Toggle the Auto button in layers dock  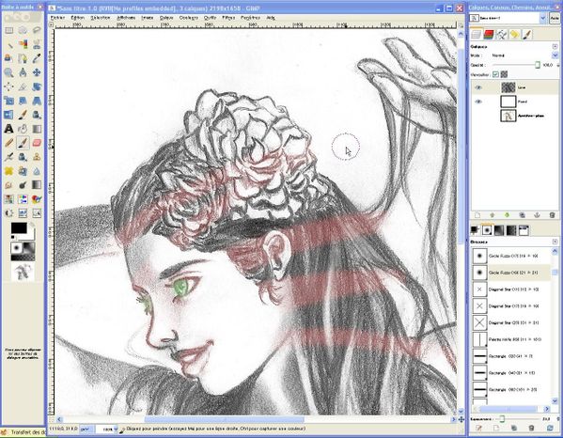coord(554,18)
